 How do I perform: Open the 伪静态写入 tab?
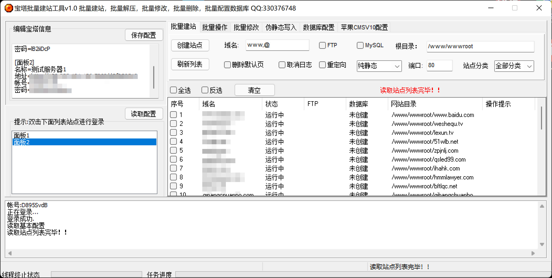(281, 27)
